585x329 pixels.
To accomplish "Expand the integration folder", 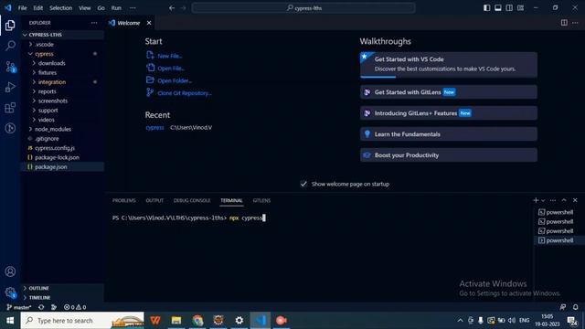I will pos(62,82).
